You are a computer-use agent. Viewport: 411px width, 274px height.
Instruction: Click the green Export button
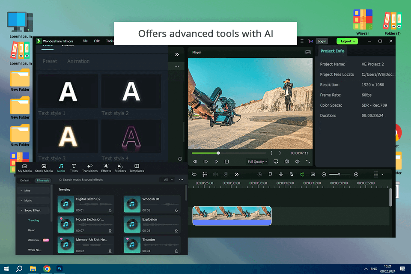pos(346,41)
